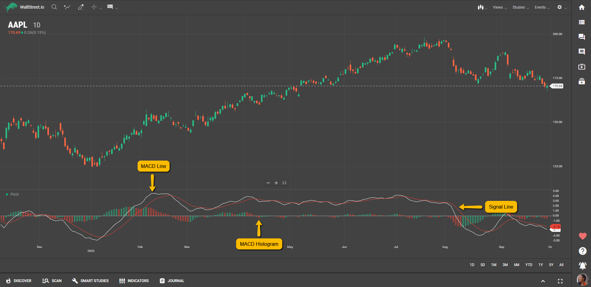Open the Discover section

click(x=18, y=281)
